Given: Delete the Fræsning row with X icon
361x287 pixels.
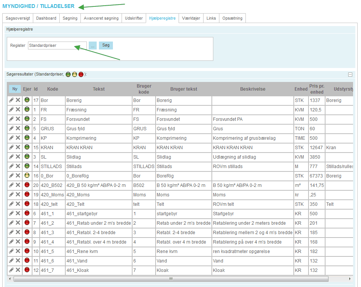Looking at the screenshot, I should 18,110.
